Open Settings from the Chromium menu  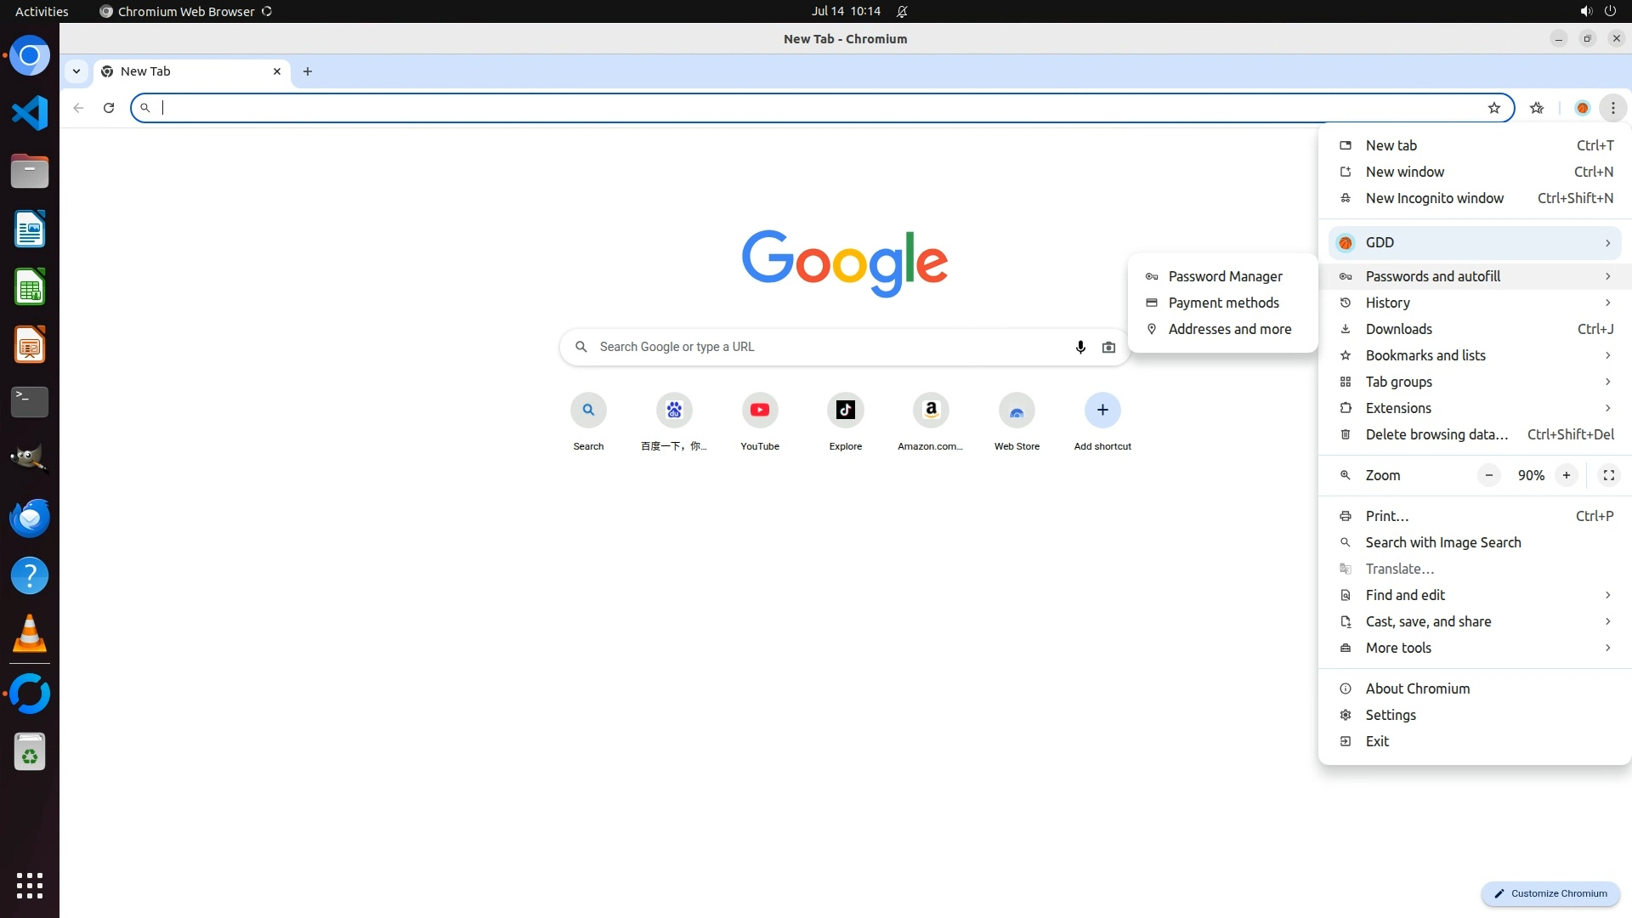coord(1391,715)
